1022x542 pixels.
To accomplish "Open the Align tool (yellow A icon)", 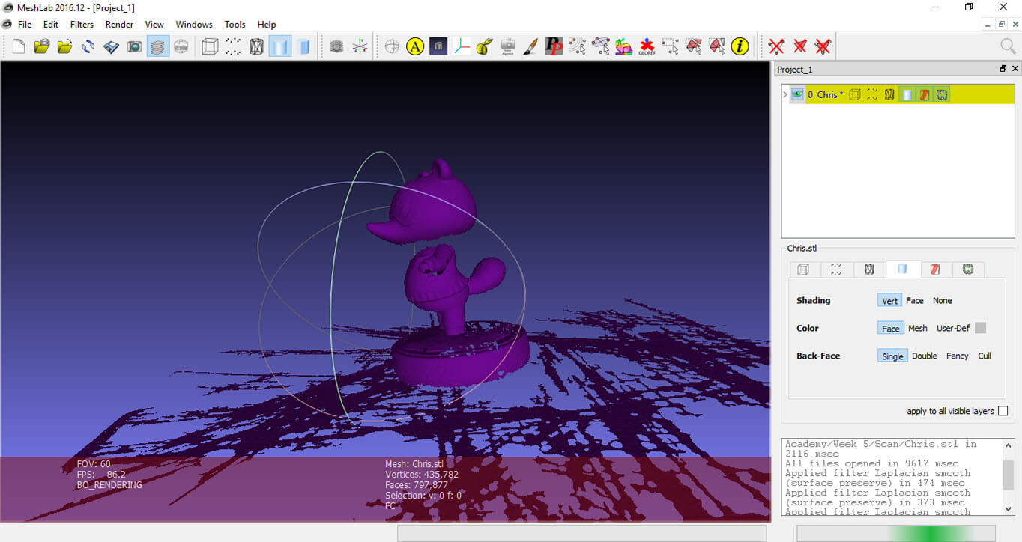I will click(415, 46).
